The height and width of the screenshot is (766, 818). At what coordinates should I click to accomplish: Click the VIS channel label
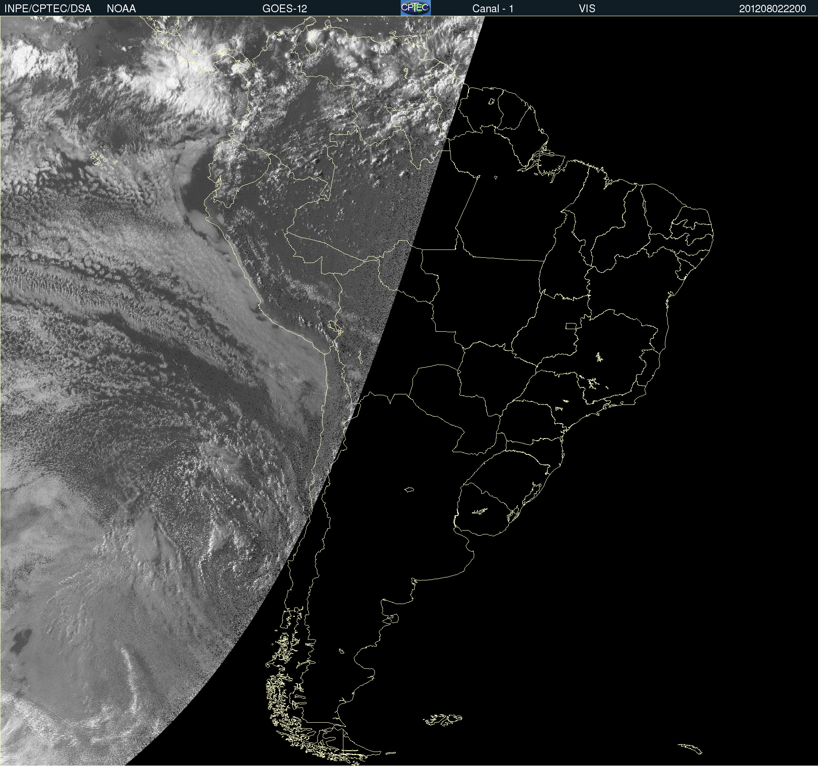click(x=587, y=9)
